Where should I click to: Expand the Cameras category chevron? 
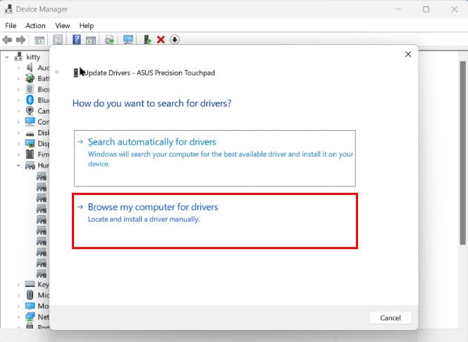18,111
